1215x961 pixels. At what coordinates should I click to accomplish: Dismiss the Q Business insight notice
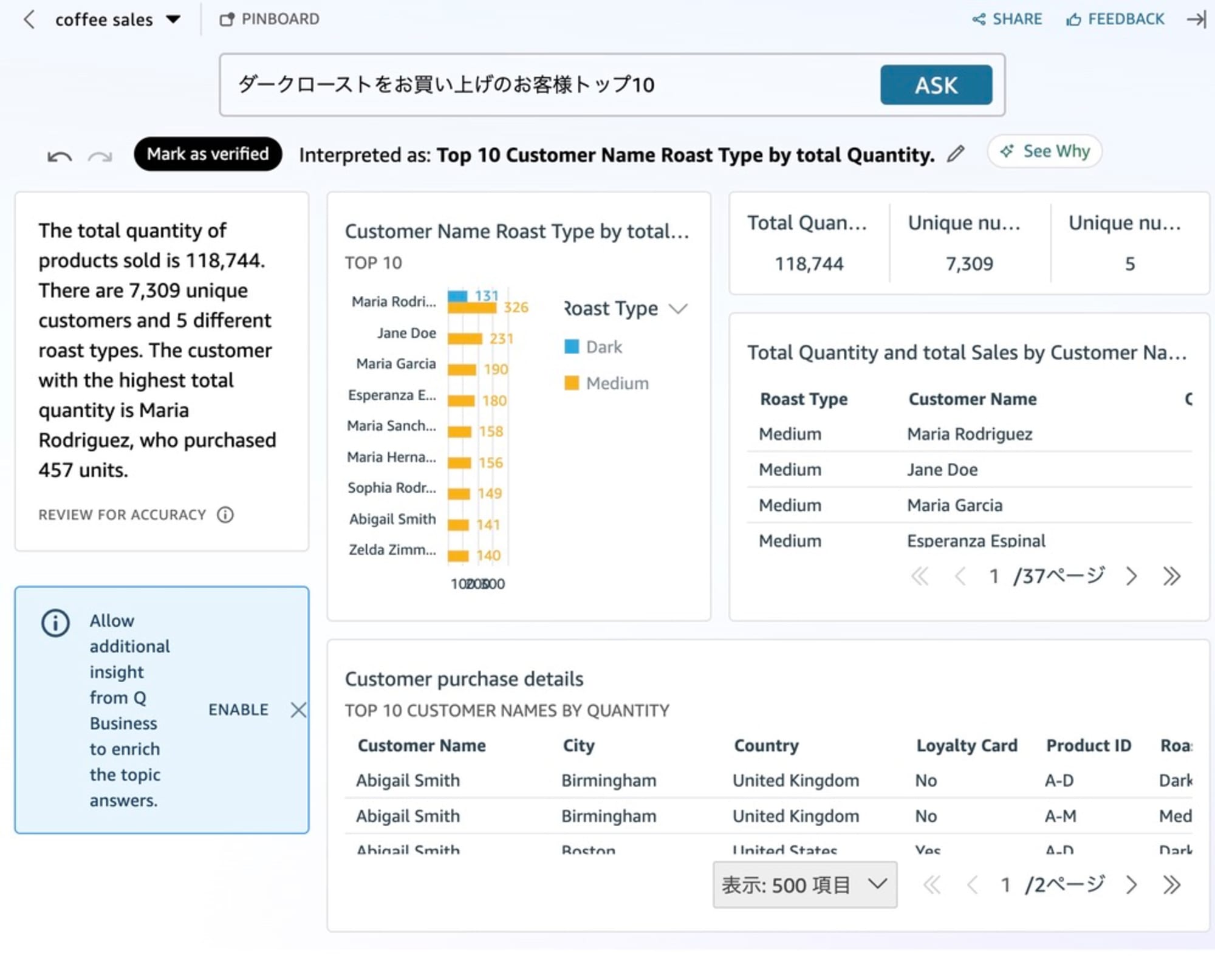coord(298,710)
